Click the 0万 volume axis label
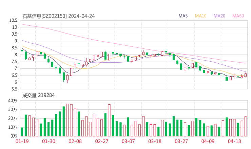Screen dimensions: 251x149 pos(14,136)
